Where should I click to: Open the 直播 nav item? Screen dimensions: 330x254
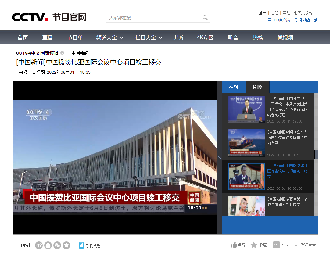point(48,38)
